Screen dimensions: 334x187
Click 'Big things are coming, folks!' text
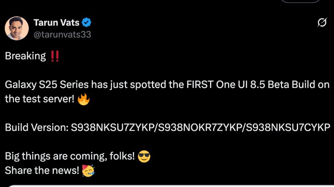[70, 157]
